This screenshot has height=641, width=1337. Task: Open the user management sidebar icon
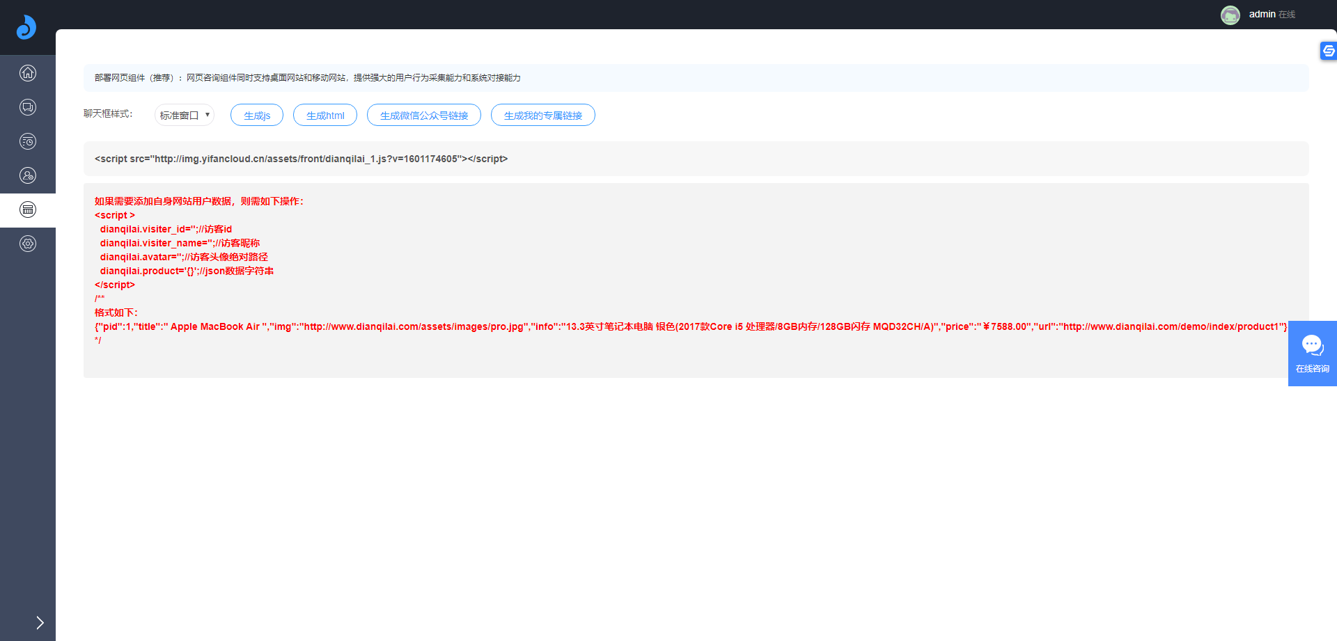pos(28,175)
